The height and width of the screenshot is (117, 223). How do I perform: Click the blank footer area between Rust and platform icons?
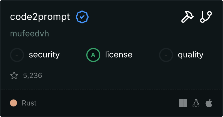106,103
